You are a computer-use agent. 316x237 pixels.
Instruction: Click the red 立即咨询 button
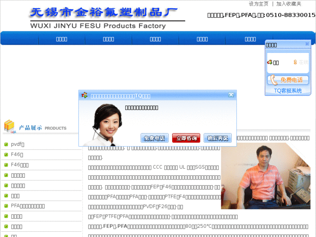click(186, 138)
